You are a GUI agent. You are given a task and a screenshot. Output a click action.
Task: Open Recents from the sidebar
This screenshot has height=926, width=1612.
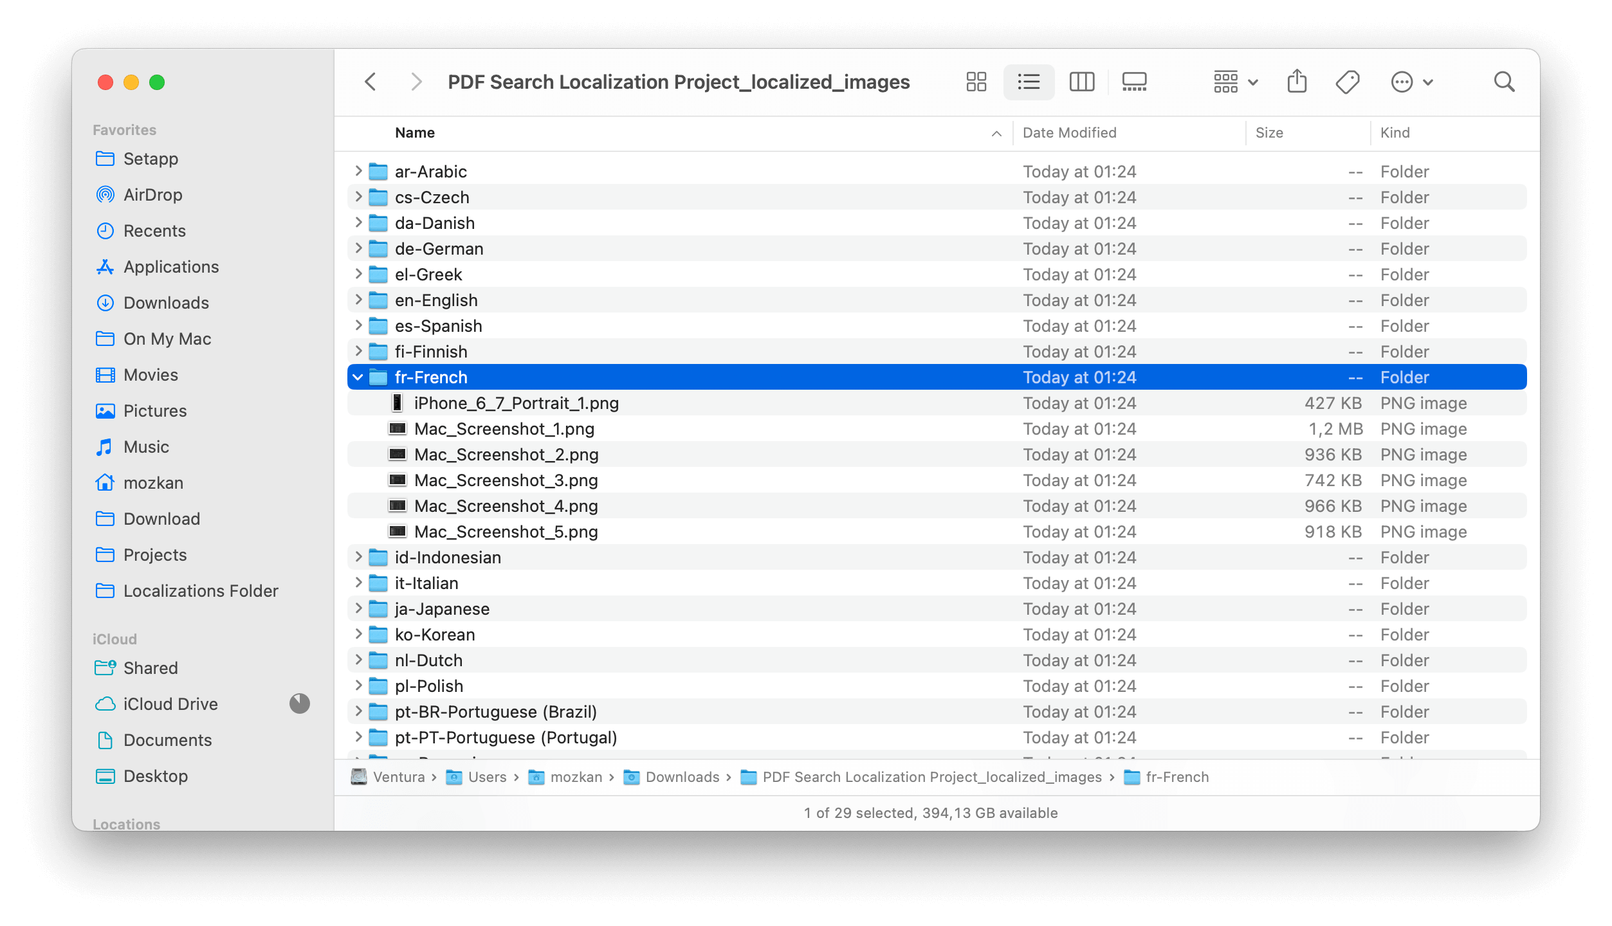pos(155,230)
